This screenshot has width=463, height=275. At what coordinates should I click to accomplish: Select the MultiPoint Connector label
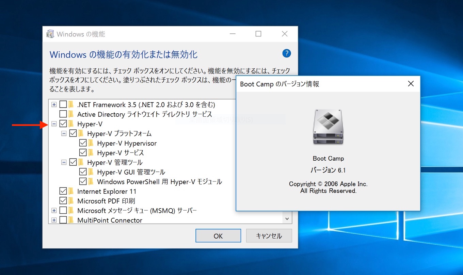[110, 220]
